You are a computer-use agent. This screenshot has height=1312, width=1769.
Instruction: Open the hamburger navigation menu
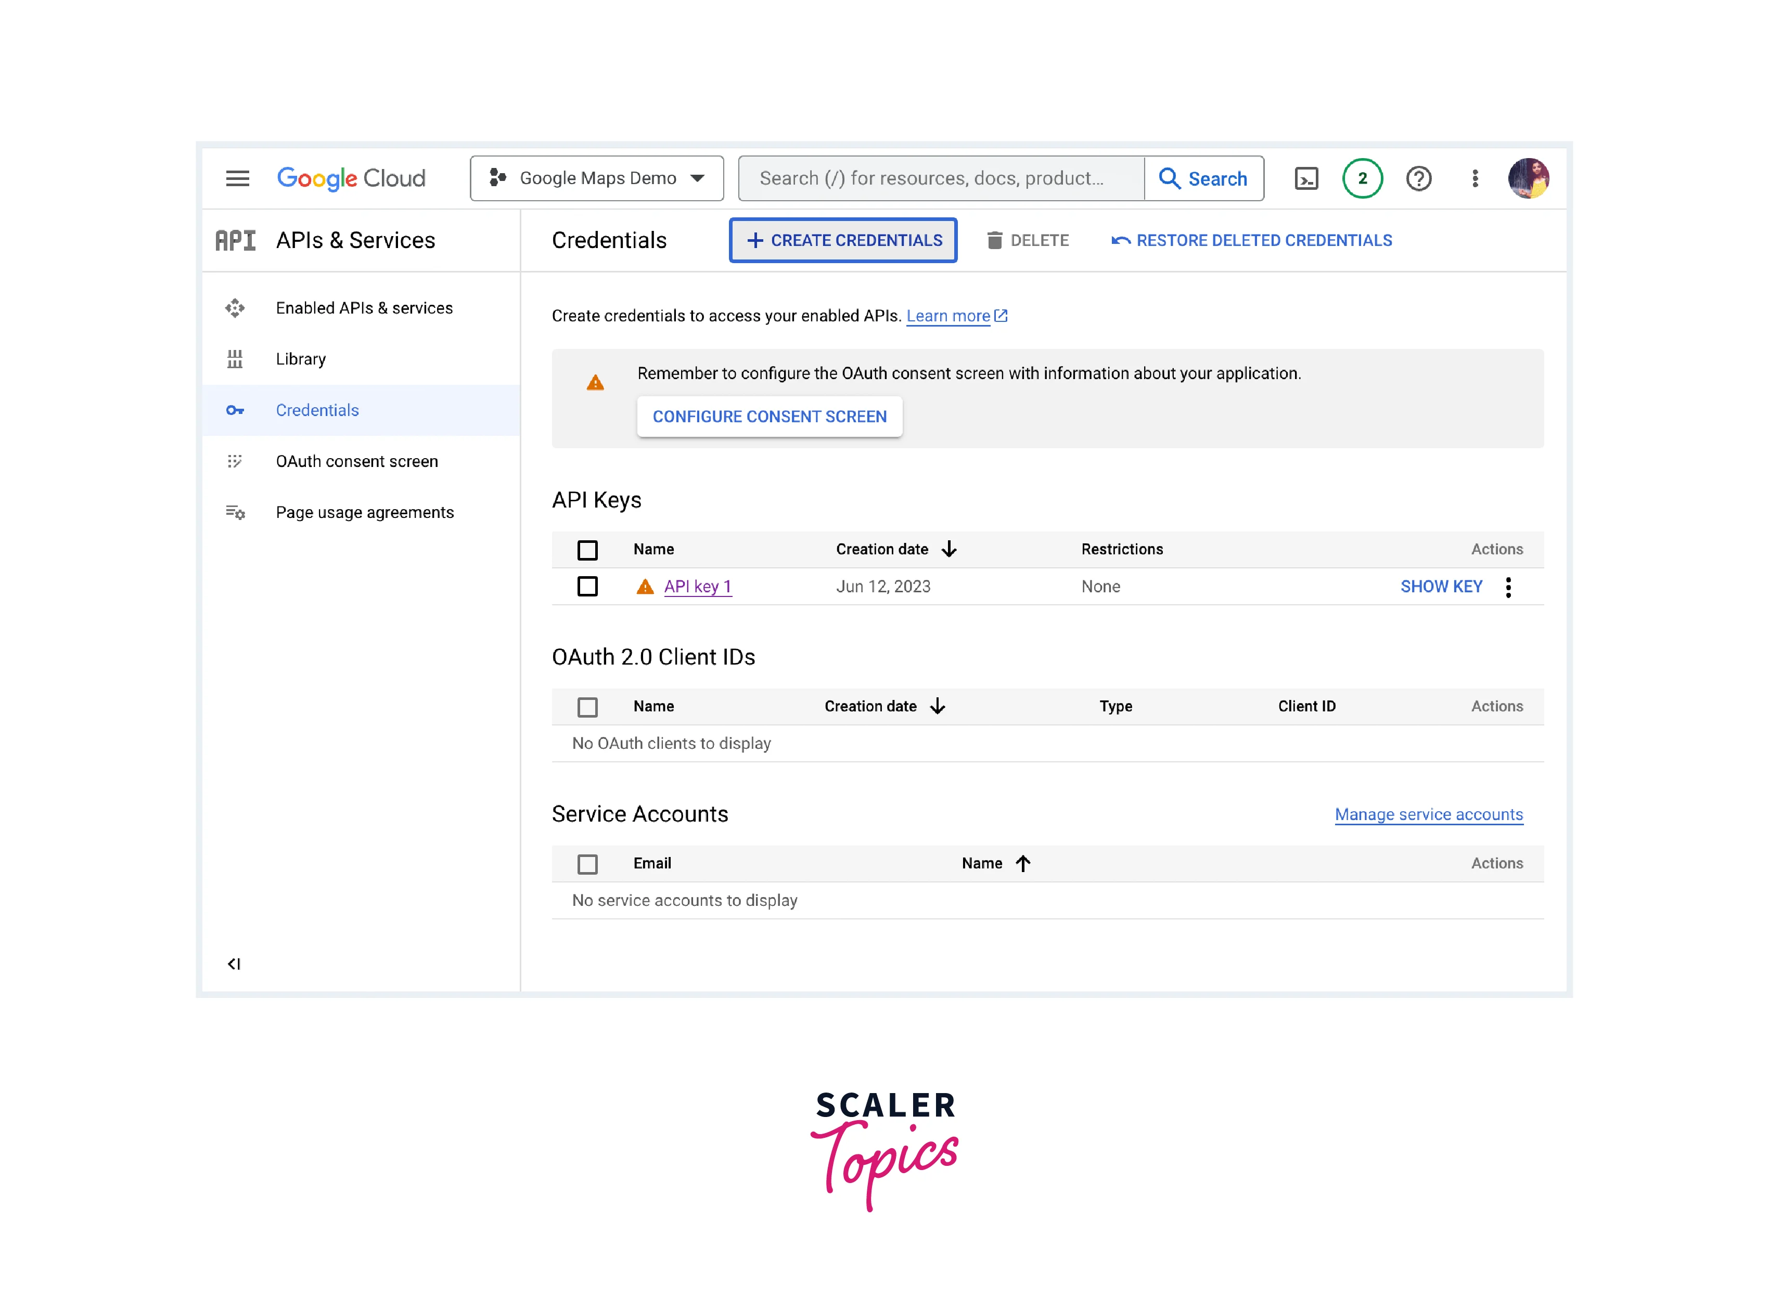click(x=237, y=179)
